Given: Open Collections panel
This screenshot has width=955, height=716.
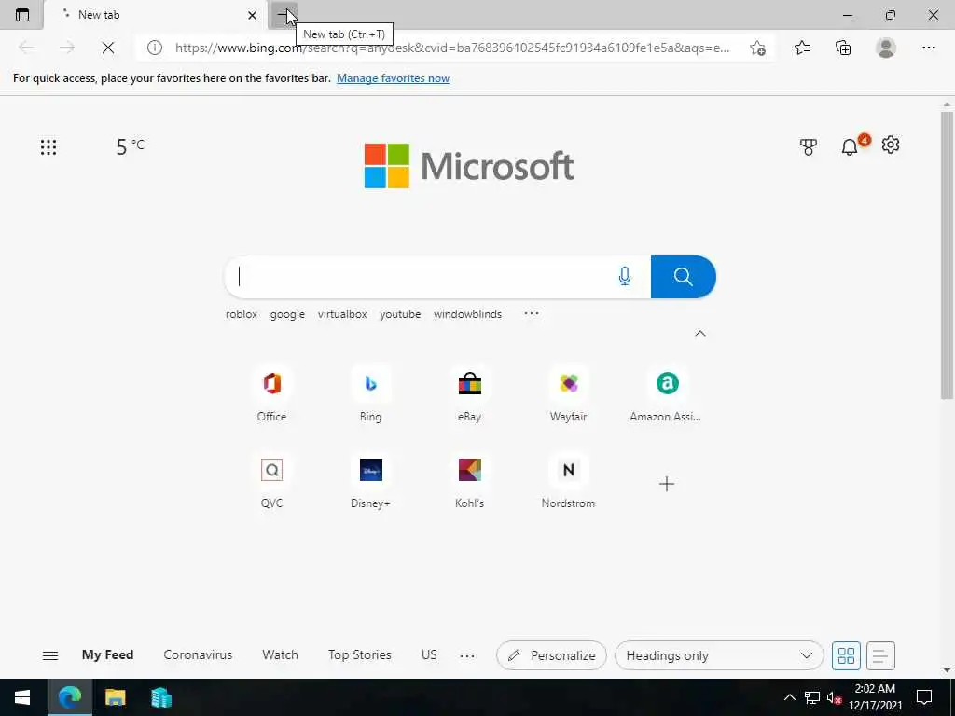Looking at the screenshot, I should point(843,48).
